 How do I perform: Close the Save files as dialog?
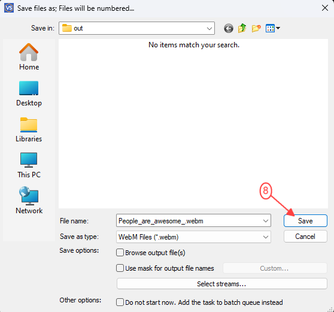325,8
